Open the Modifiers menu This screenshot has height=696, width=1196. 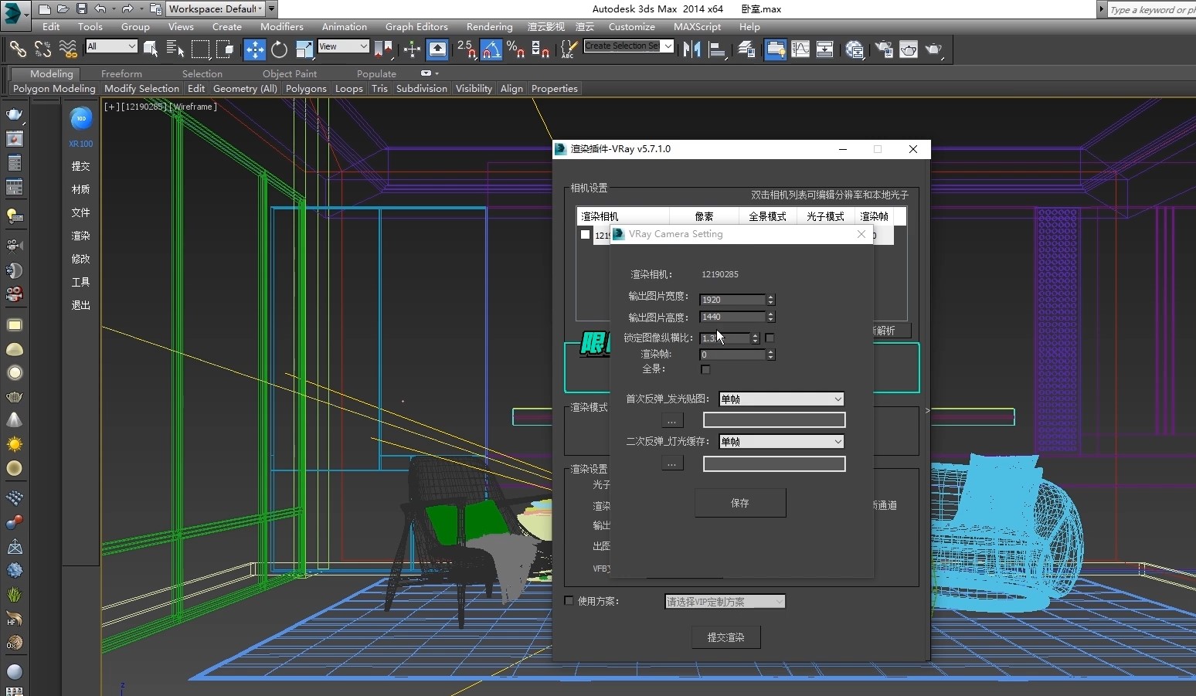click(282, 26)
